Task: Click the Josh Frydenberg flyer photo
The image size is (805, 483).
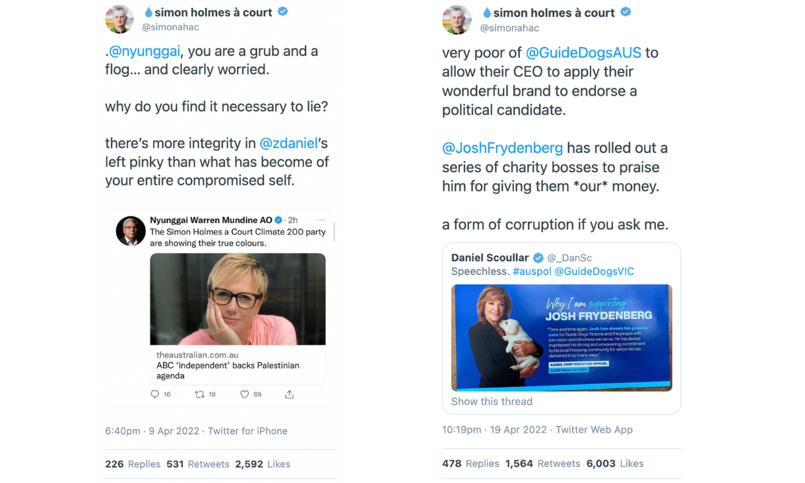Action: pos(561,338)
